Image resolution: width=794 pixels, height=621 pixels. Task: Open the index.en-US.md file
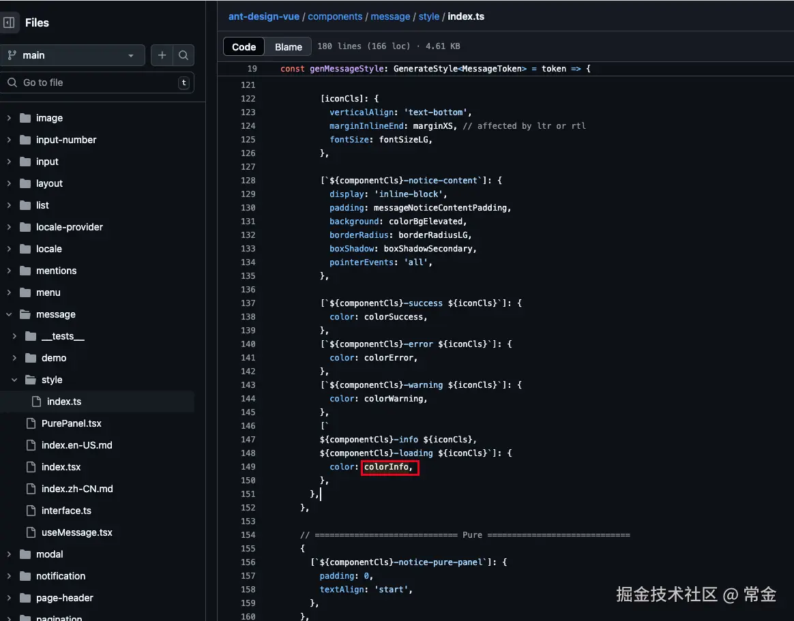point(77,445)
